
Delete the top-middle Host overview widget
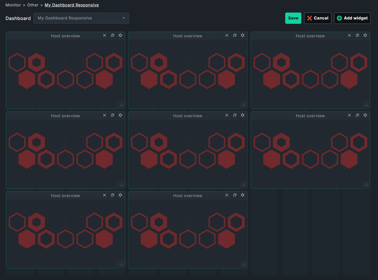(227, 35)
